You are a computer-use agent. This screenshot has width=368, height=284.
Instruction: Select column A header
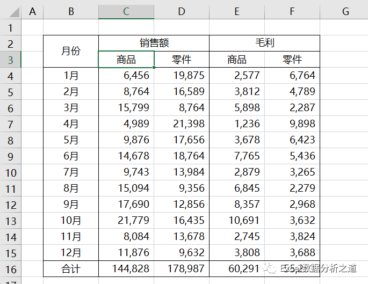[x=32, y=11]
